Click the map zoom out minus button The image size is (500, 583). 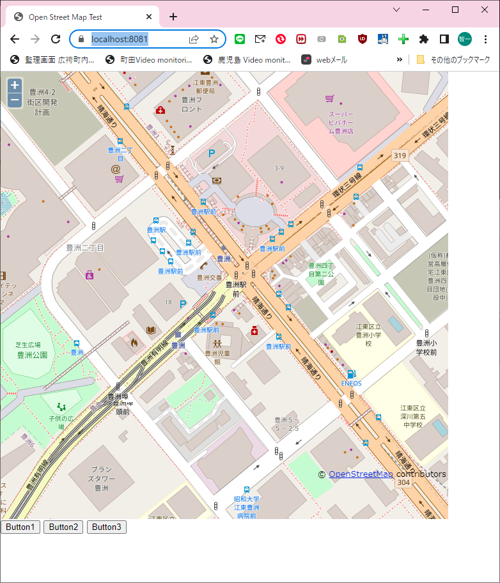[15, 100]
